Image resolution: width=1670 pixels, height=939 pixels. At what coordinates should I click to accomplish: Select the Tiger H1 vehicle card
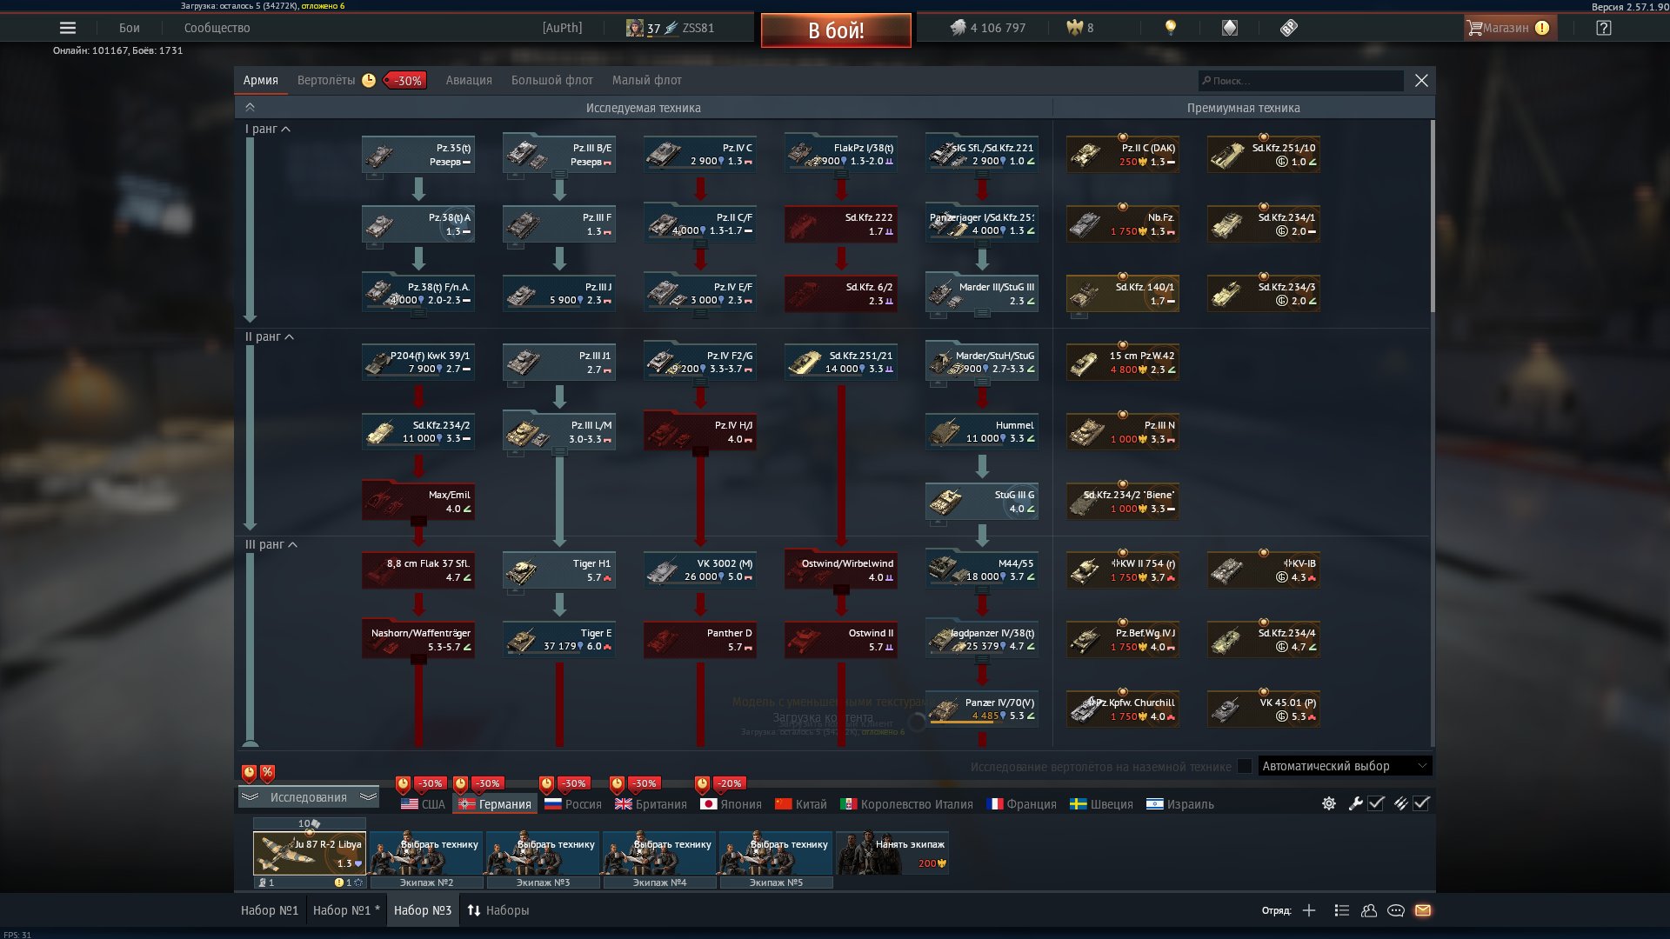tap(559, 570)
